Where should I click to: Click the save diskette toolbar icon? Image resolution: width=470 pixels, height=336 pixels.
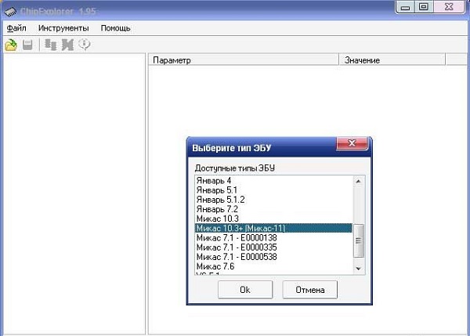[27, 45]
